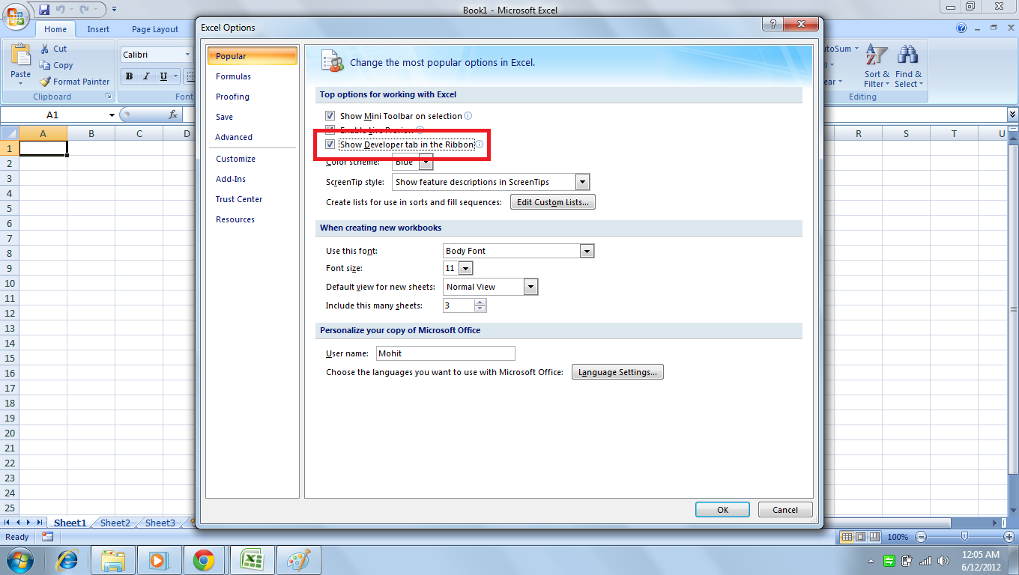Select Advanced category in Excel Options
This screenshot has width=1019, height=575.
point(252,137)
